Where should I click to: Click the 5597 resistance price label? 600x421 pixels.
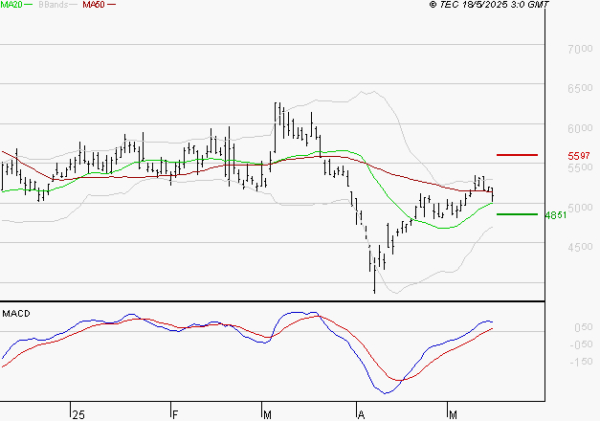(x=578, y=156)
